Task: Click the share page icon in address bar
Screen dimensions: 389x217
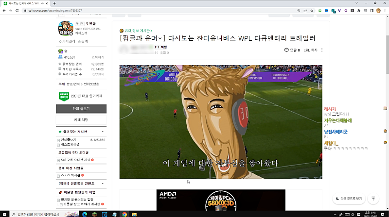Action: click(x=305, y=11)
